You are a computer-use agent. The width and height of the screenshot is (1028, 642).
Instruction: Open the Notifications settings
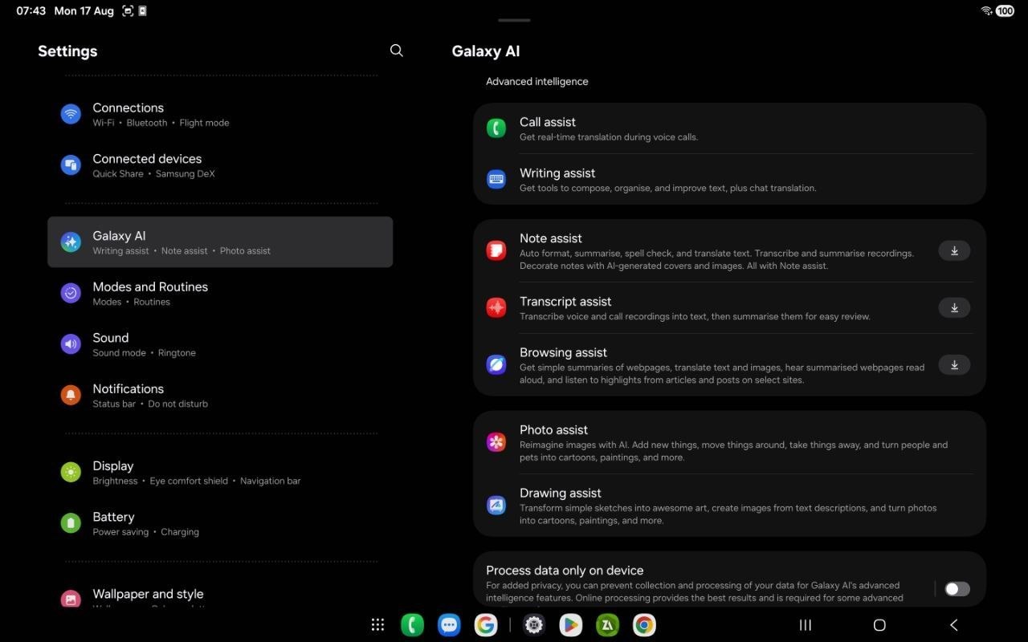(x=220, y=395)
